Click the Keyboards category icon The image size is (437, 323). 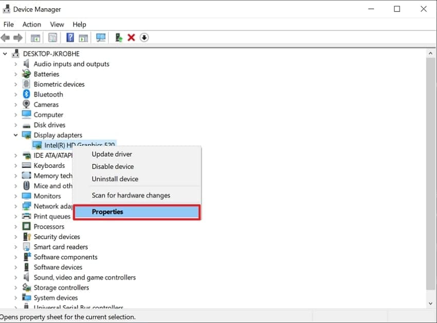click(26, 165)
